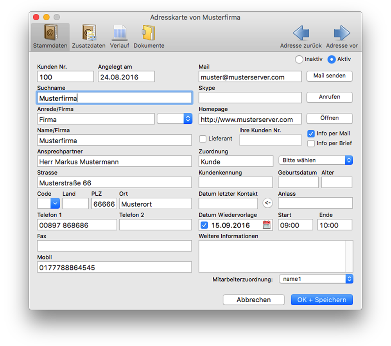Click the Weitere Informationen scrollbar
This screenshot has width=391, height=346.
[x=349, y=256]
